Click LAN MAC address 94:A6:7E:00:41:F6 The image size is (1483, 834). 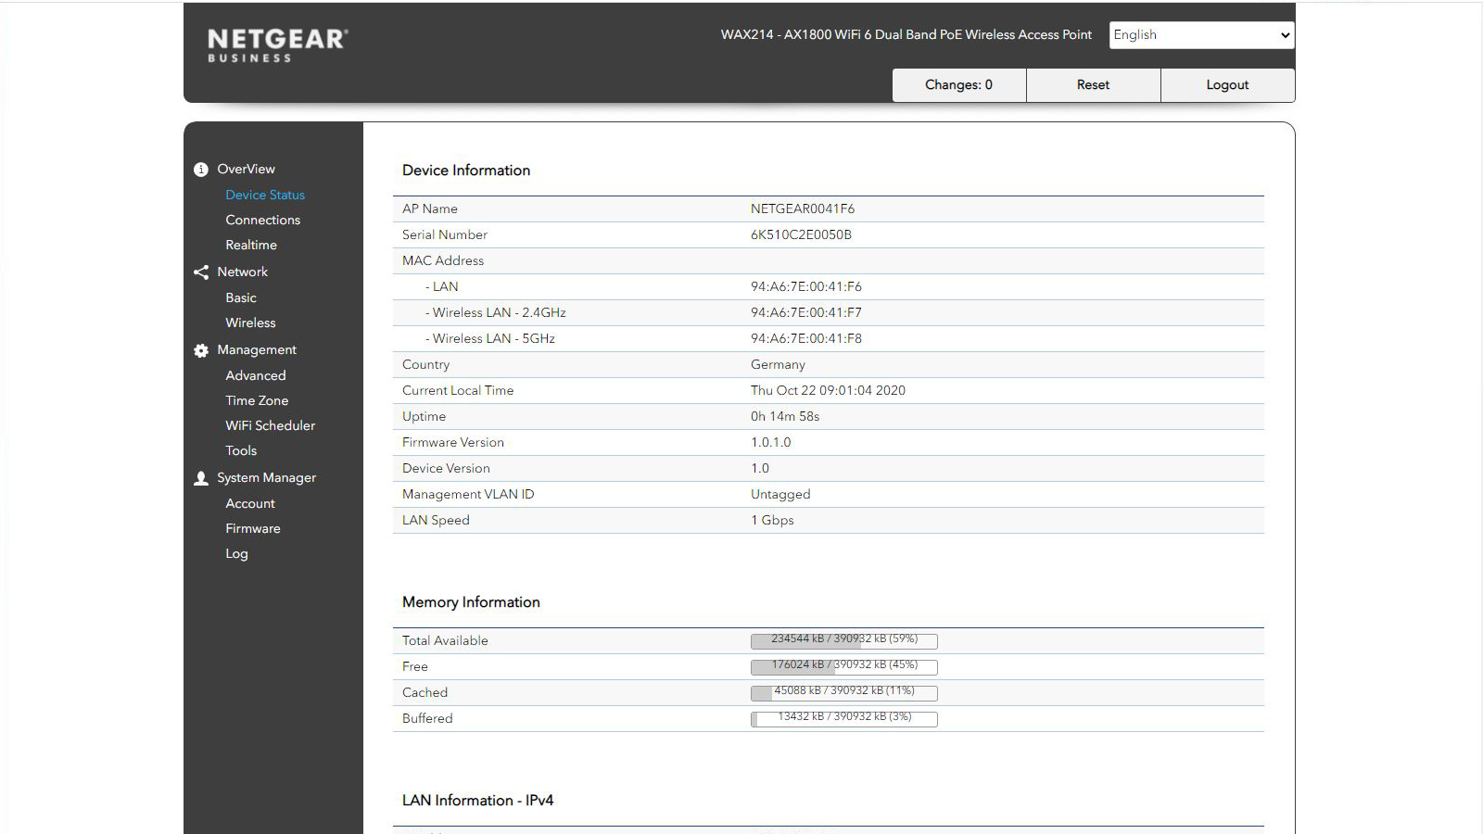click(806, 287)
